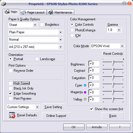Click the Contrast value field
133x133 pixels.
pos(94,70)
